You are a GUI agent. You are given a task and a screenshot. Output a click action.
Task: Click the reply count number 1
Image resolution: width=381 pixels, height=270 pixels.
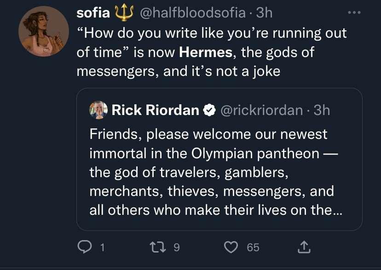102,248
